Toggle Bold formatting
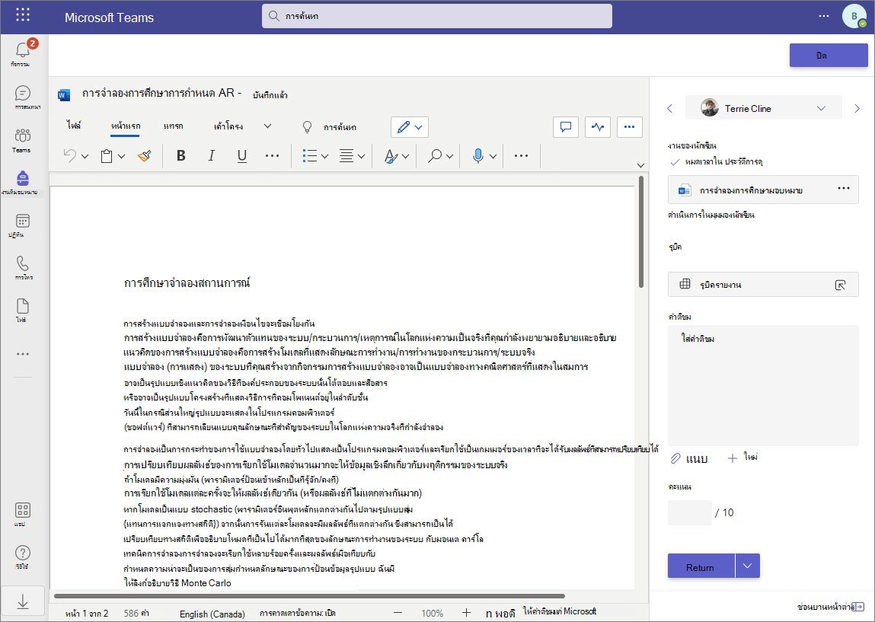This screenshot has width=875, height=622. [x=180, y=155]
